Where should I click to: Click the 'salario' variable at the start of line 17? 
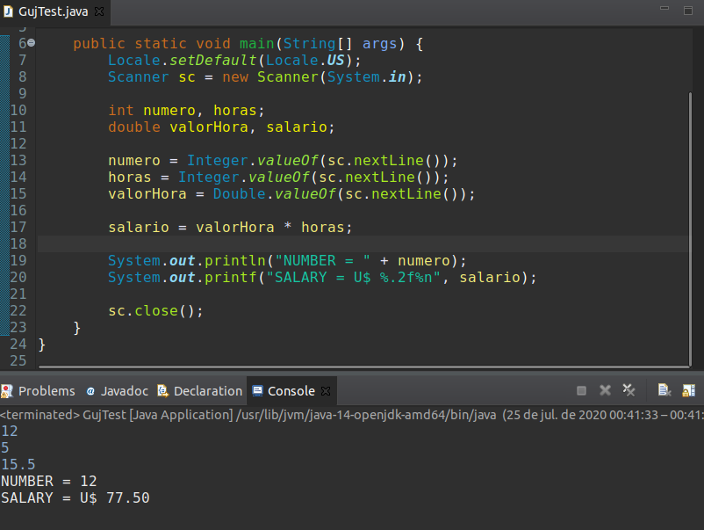tap(139, 228)
